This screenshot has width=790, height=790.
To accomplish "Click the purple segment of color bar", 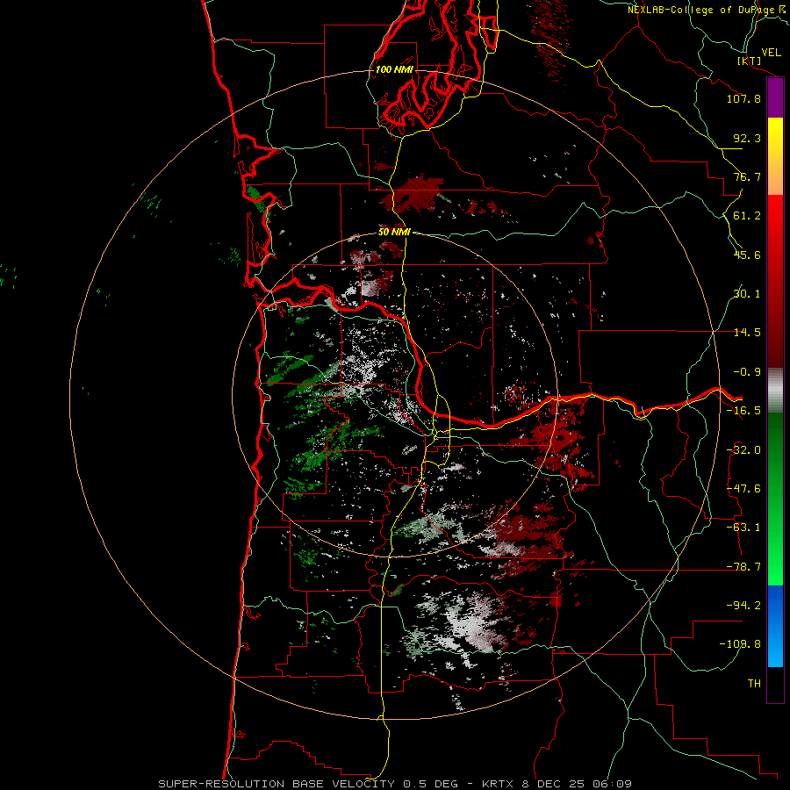I will [775, 98].
